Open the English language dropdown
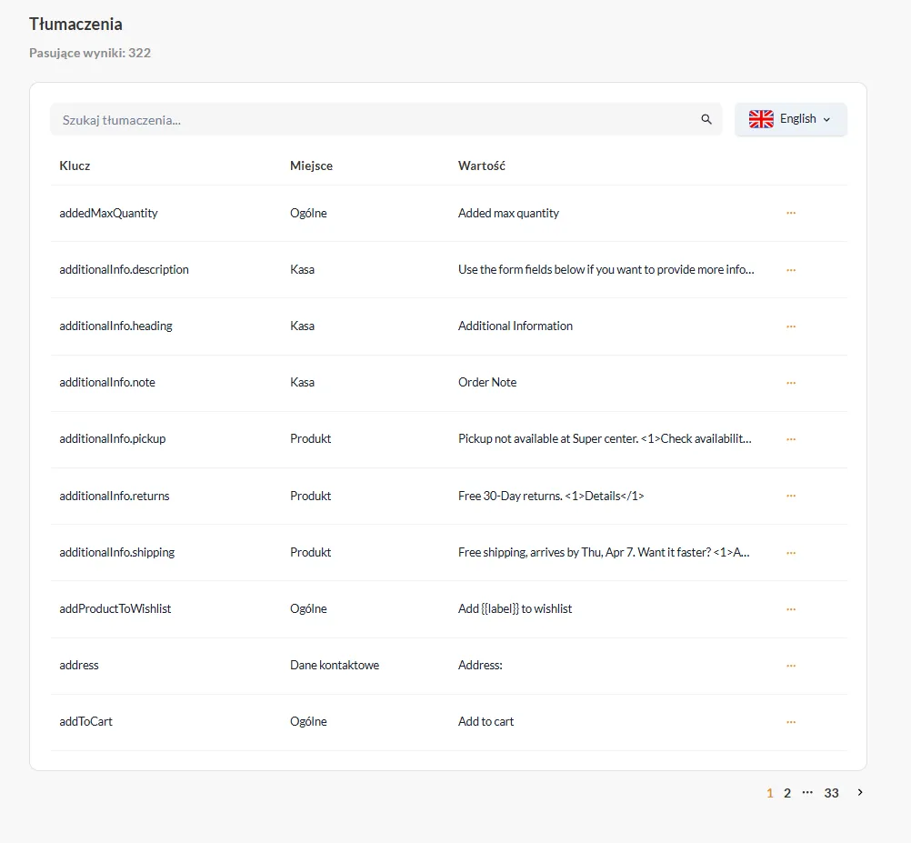911x843 pixels. [791, 119]
